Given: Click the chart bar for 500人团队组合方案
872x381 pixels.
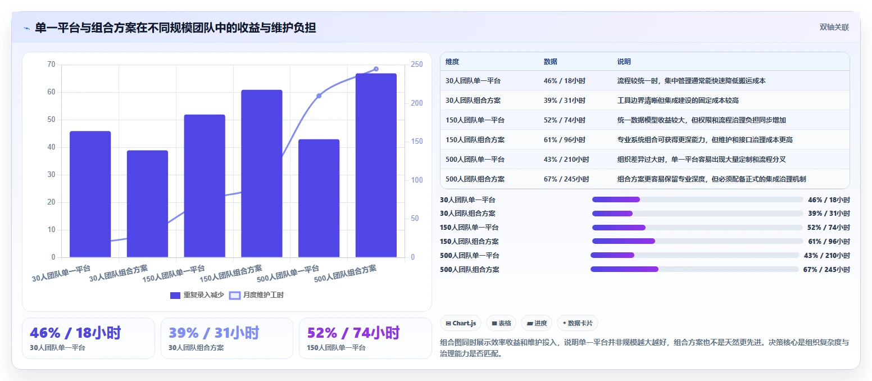Looking at the screenshot, I should tap(376, 165).
